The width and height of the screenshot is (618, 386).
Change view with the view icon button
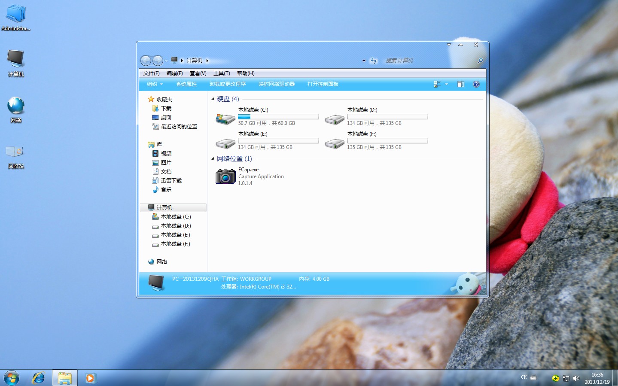point(437,84)
